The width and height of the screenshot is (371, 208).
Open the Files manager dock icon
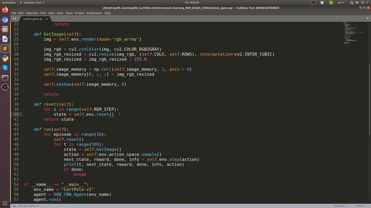5,29
